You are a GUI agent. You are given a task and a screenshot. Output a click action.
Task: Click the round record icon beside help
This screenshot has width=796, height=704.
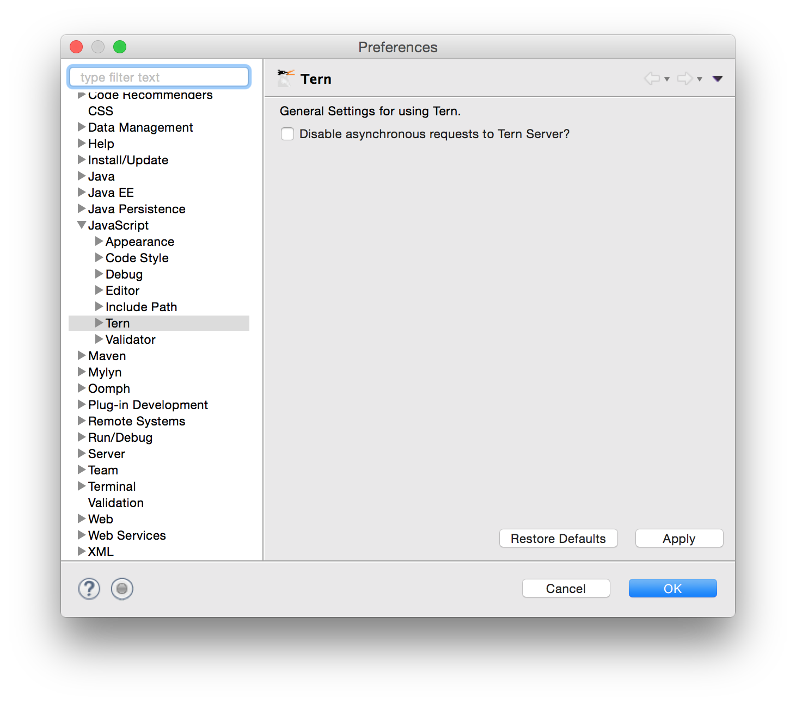coord(122,589)
